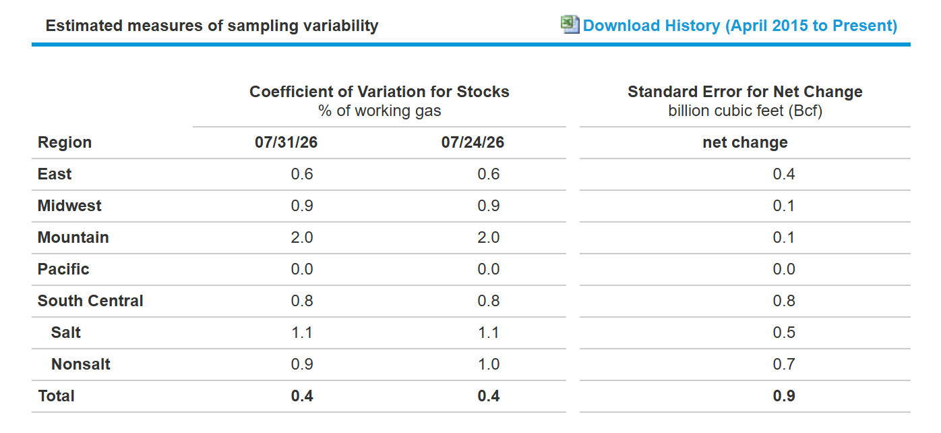Select Coefficient of Variation for Stocks heading
This screenshot has height=433, width=941.
click(380, 92)
